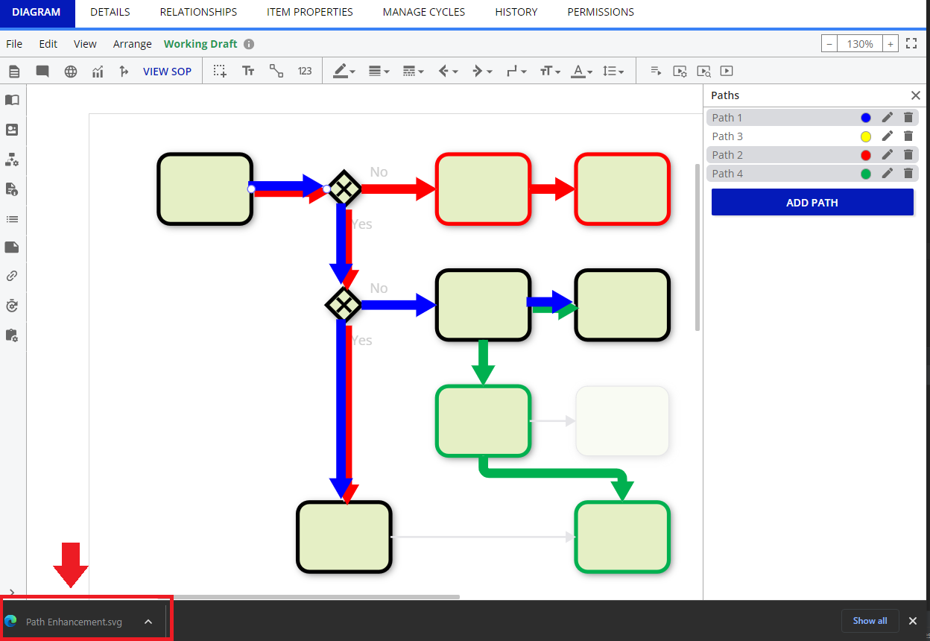Switch to the HISTORY tab
Image resolution: width=930 pixels, height=641 pixels.
516,12
